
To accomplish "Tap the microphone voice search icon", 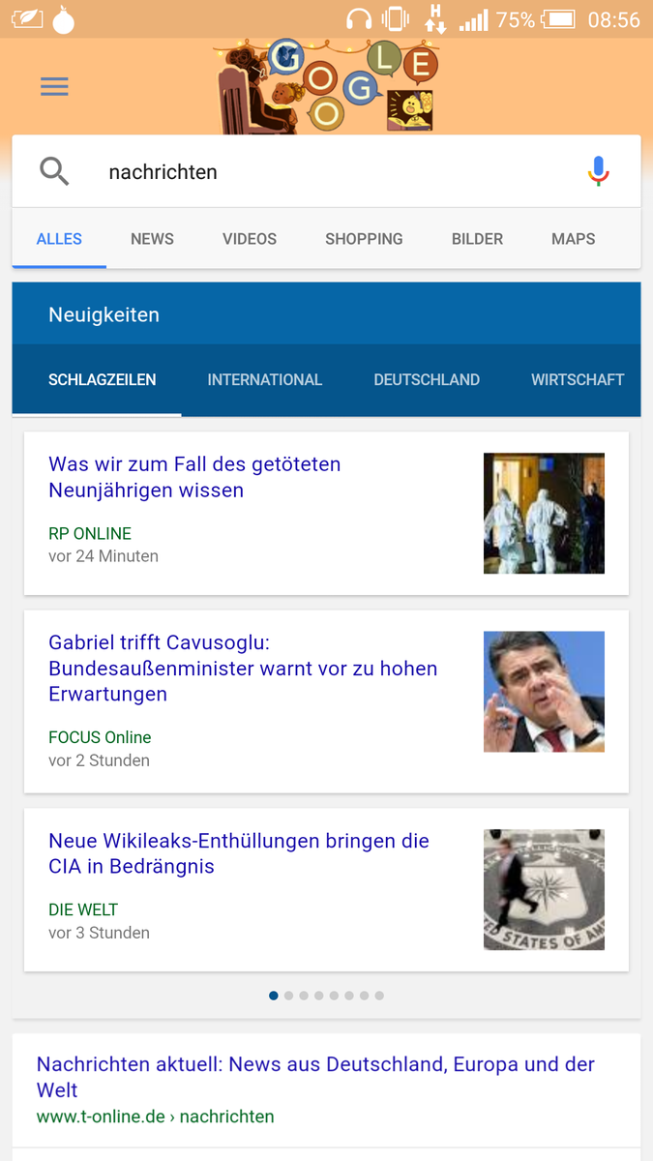I will tap(598, 172).
